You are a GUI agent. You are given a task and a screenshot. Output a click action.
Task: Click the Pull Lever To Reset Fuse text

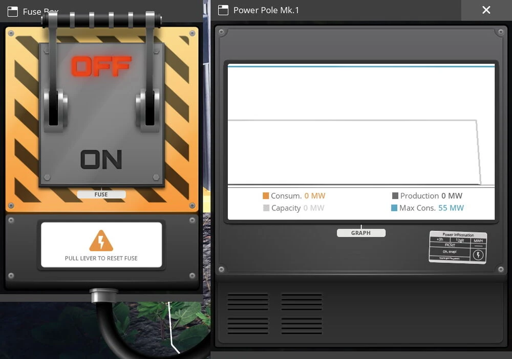101,258
